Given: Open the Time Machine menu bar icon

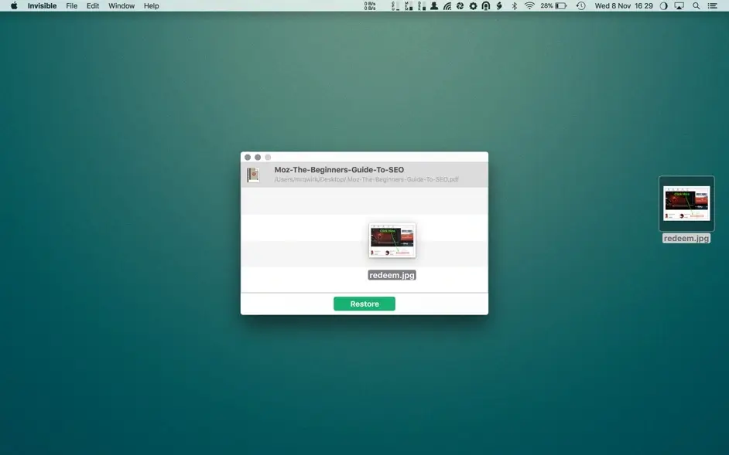Looking at the screenshot, I should click(580, 6).
